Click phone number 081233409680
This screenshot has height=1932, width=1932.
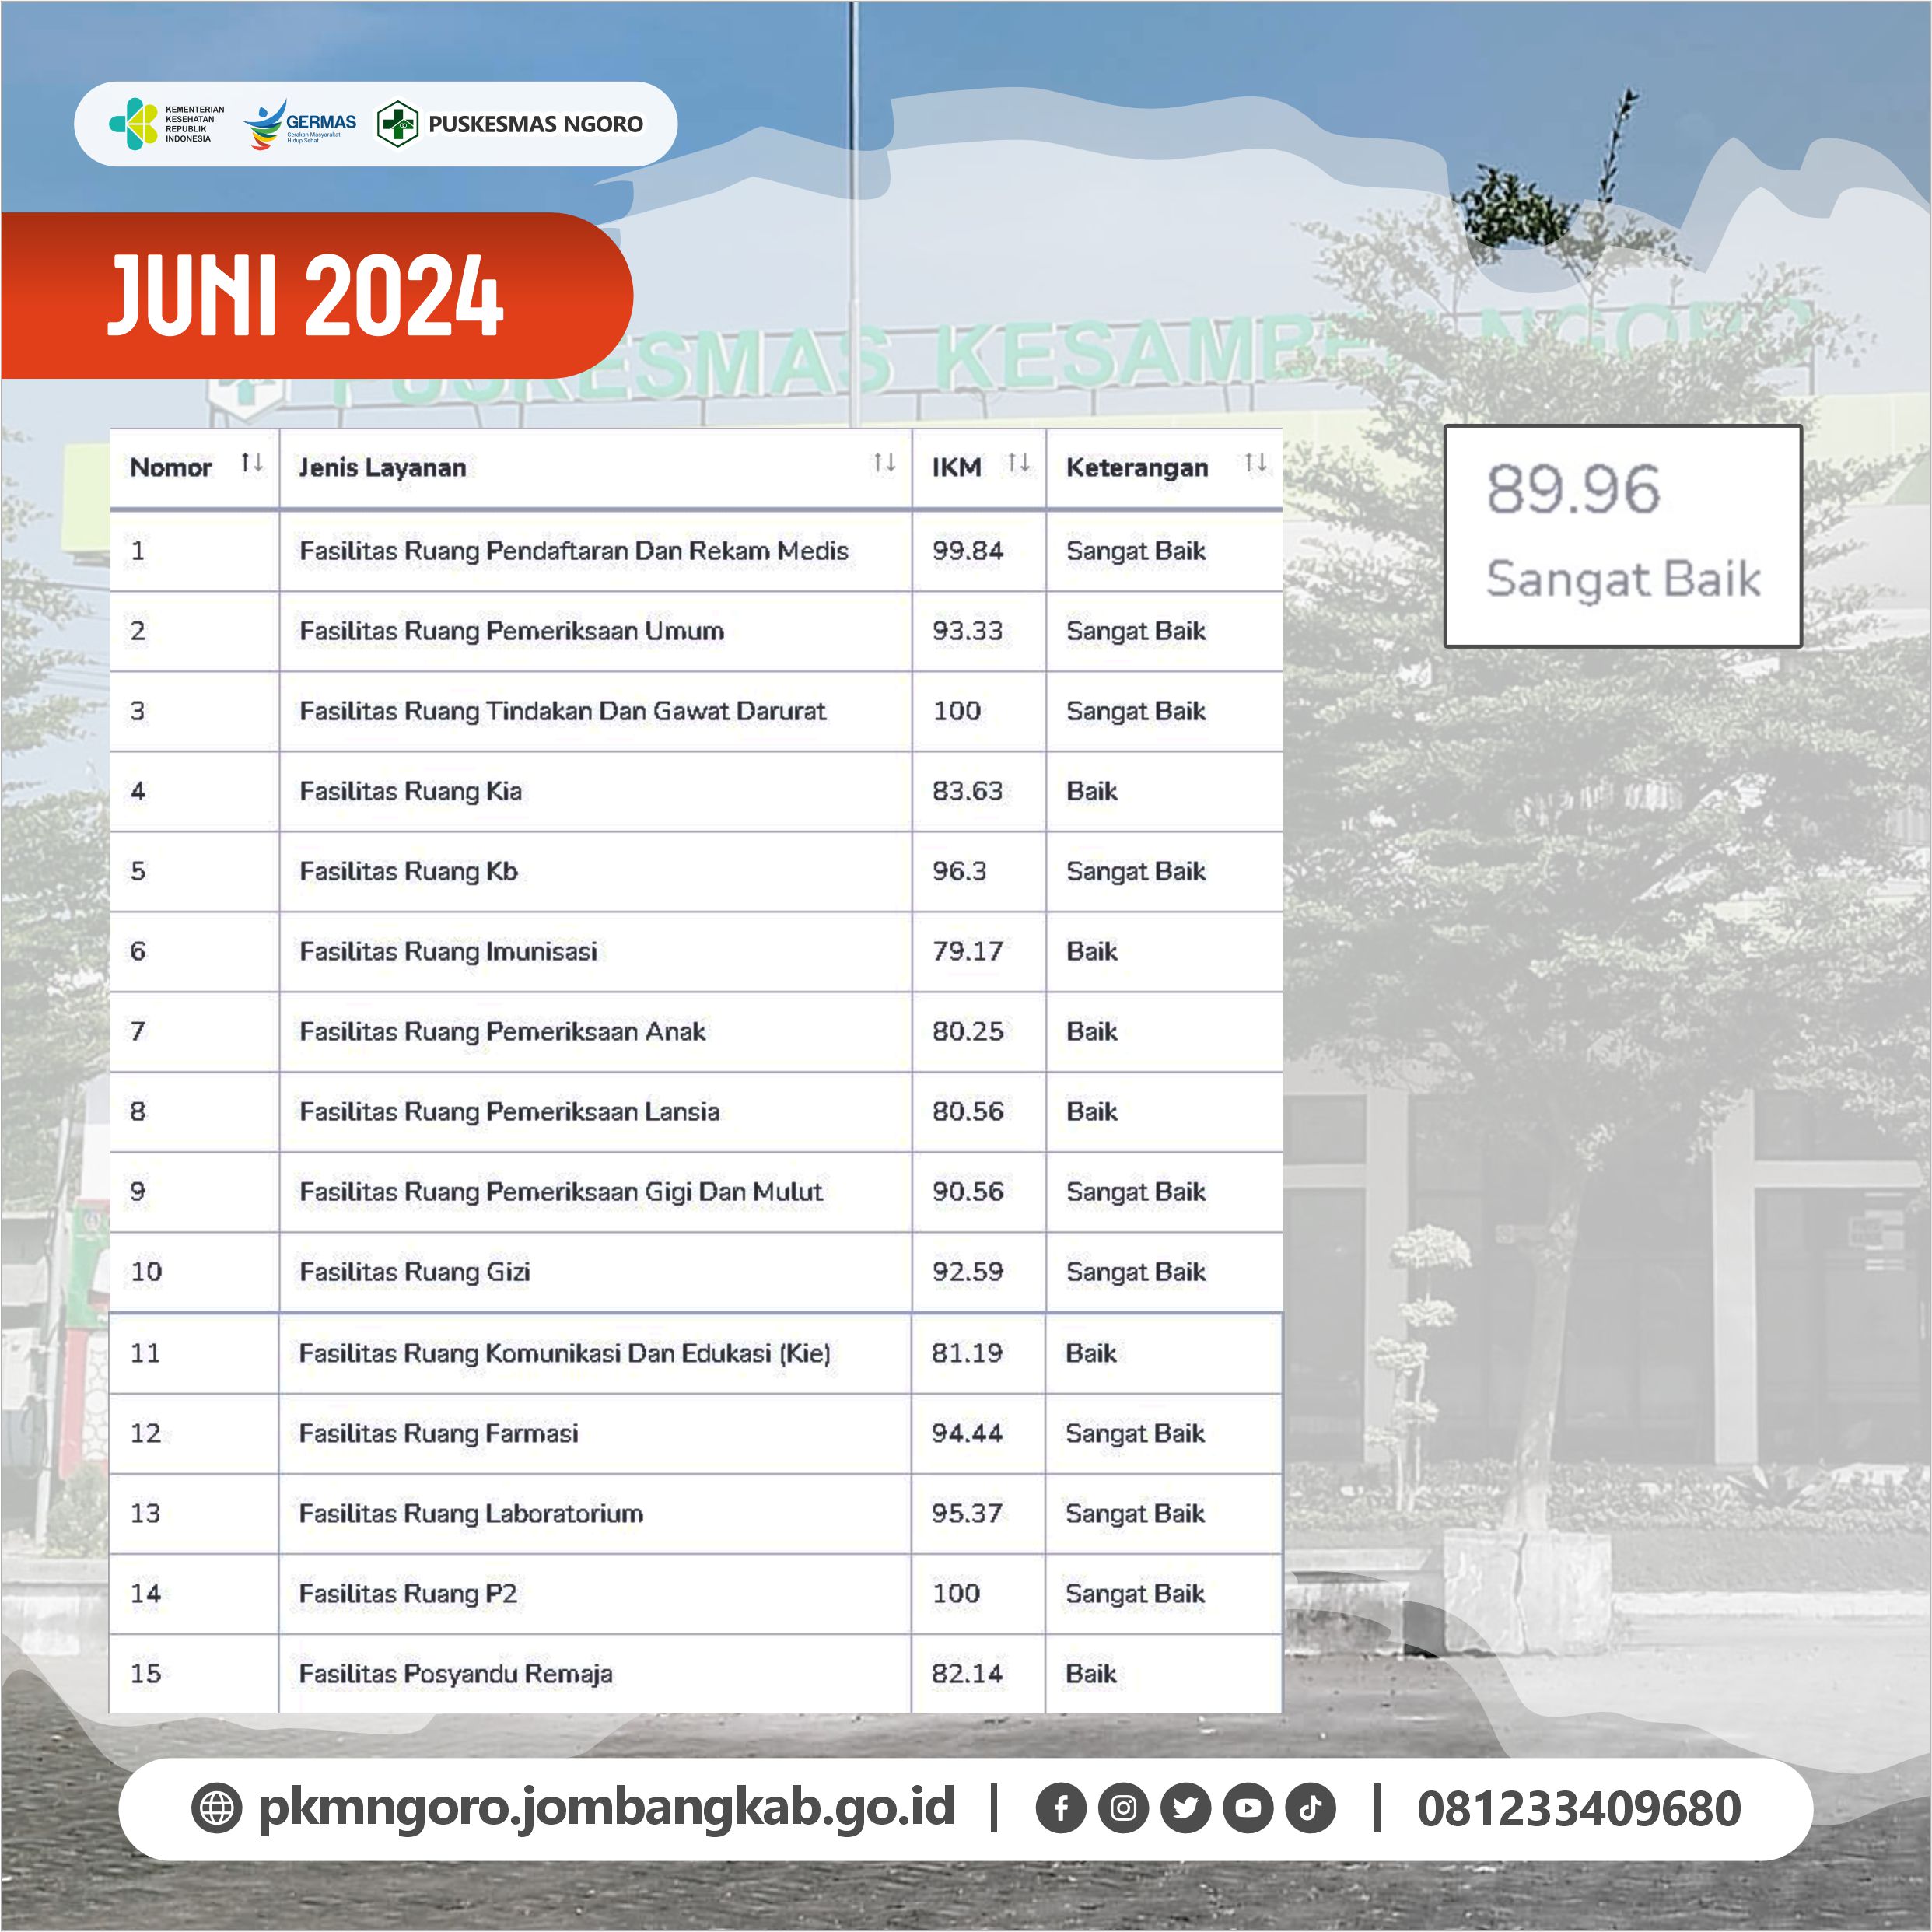1579,1808
